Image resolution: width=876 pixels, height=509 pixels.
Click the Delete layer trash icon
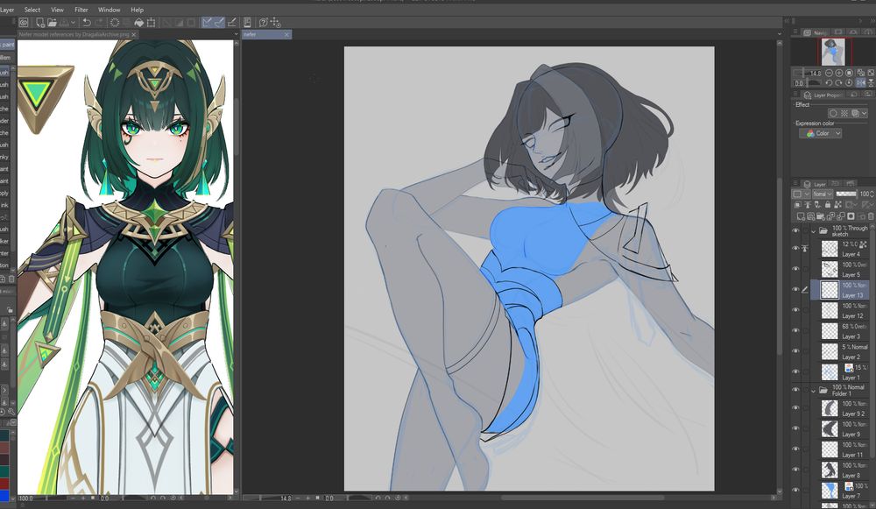coord(871,216)
